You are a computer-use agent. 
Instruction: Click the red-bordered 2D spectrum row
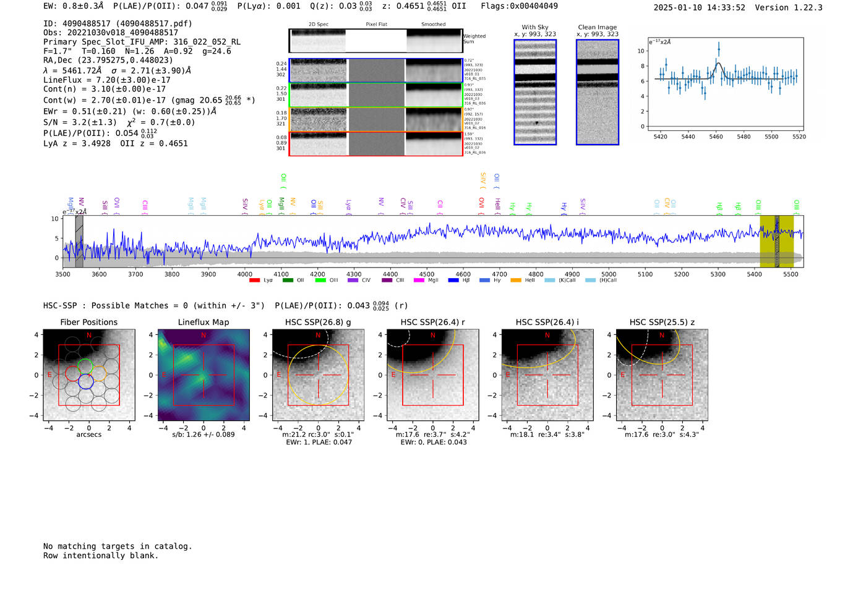[376, 143]
